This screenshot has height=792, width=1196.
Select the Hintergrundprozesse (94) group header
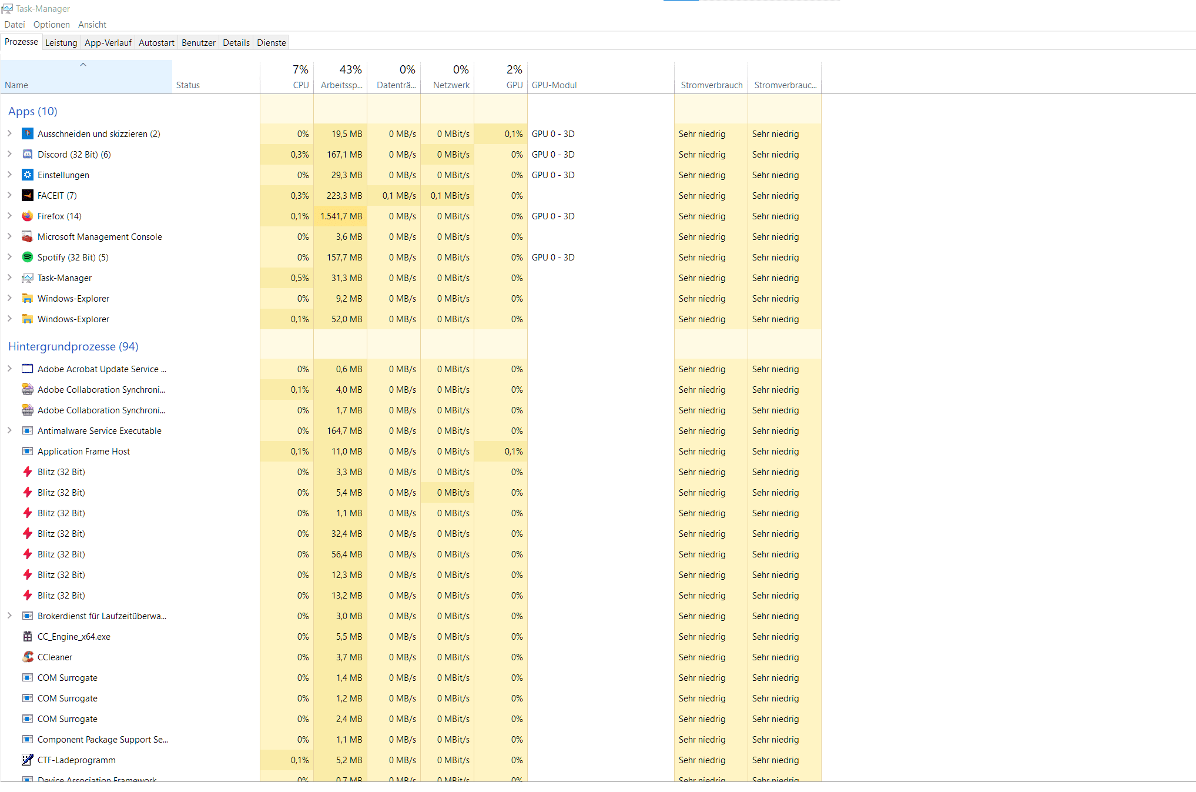click(73, 346)
